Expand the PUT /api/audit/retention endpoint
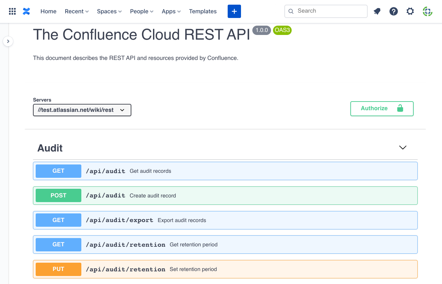442x284 pixels. pos(225,269)
